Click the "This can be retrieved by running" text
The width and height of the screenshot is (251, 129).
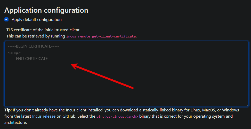[36, 36]
